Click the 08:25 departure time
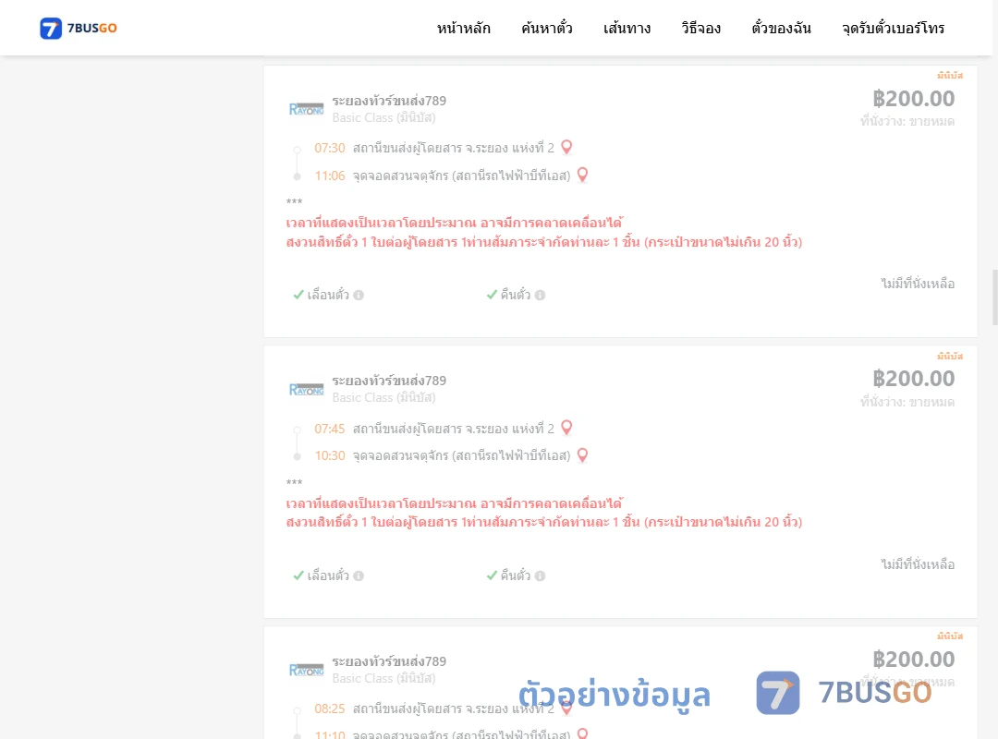 (330, 709)
